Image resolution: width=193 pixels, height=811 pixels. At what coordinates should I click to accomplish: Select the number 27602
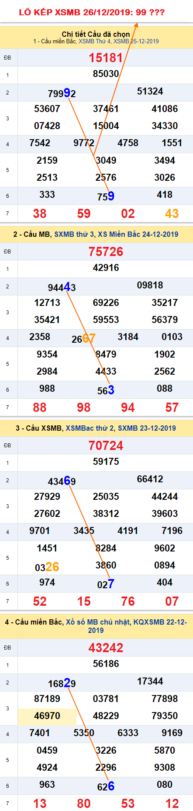click(x=47, y=513)
